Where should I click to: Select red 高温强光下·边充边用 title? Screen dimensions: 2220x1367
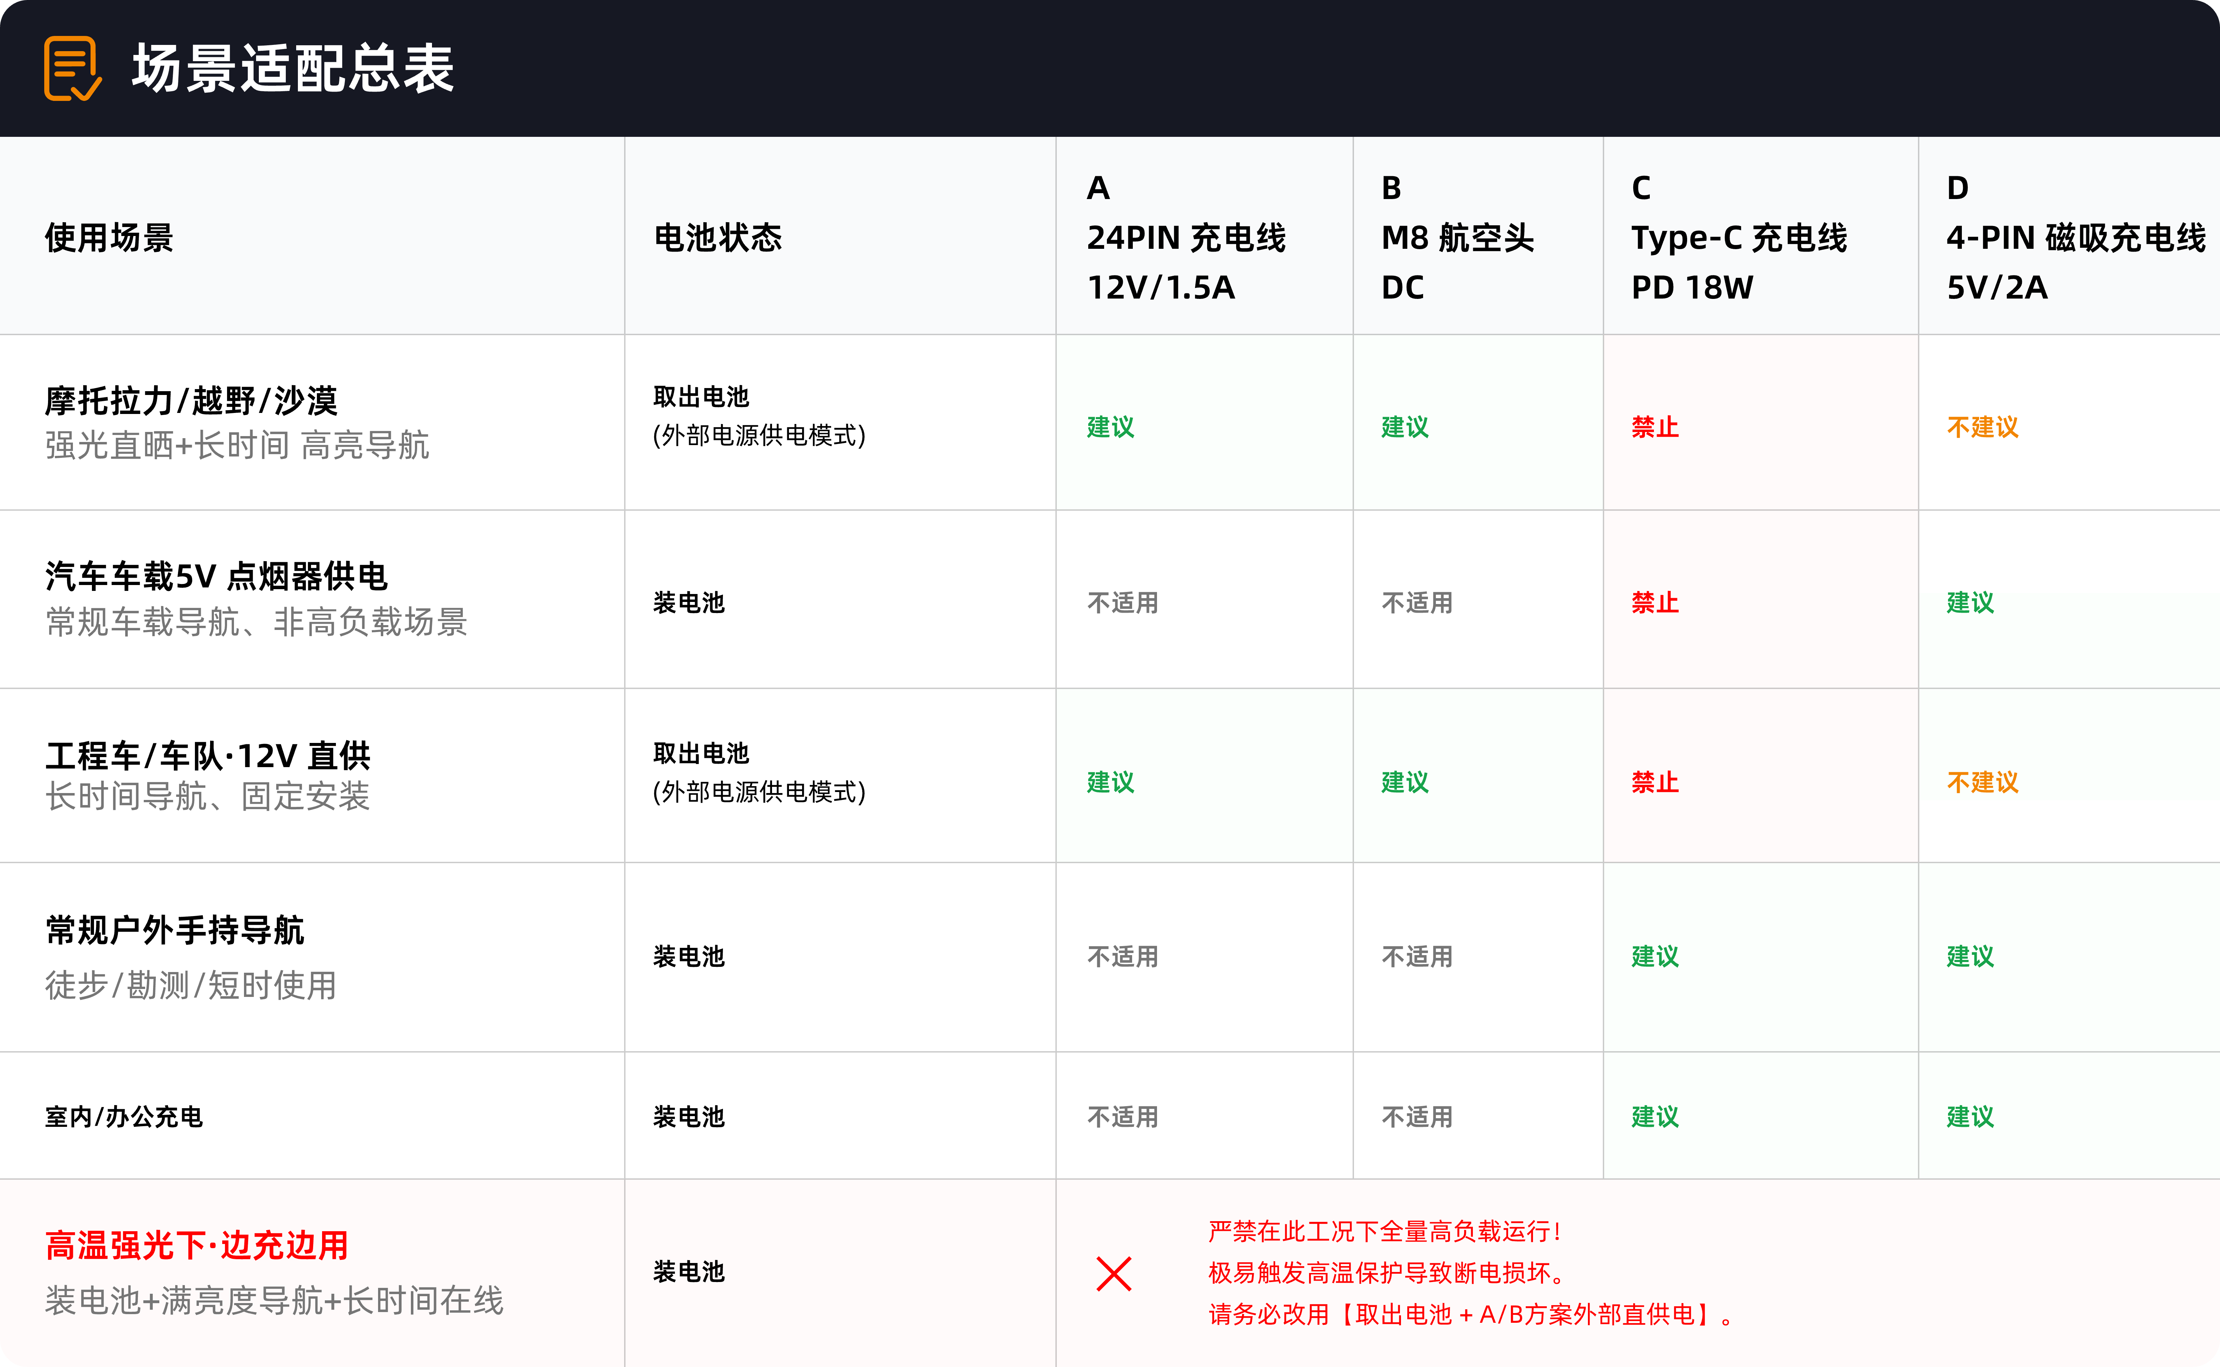(x=197, y=1245)
